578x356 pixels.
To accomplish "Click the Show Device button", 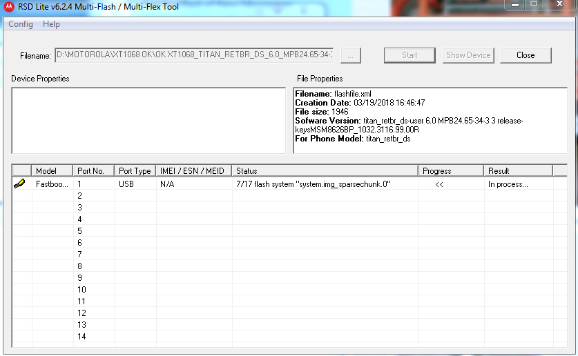I will pos(468,55).
